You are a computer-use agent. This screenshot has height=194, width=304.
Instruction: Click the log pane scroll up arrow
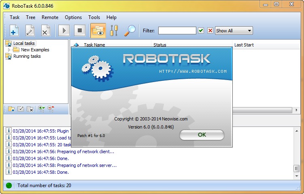tap(297, 131)
